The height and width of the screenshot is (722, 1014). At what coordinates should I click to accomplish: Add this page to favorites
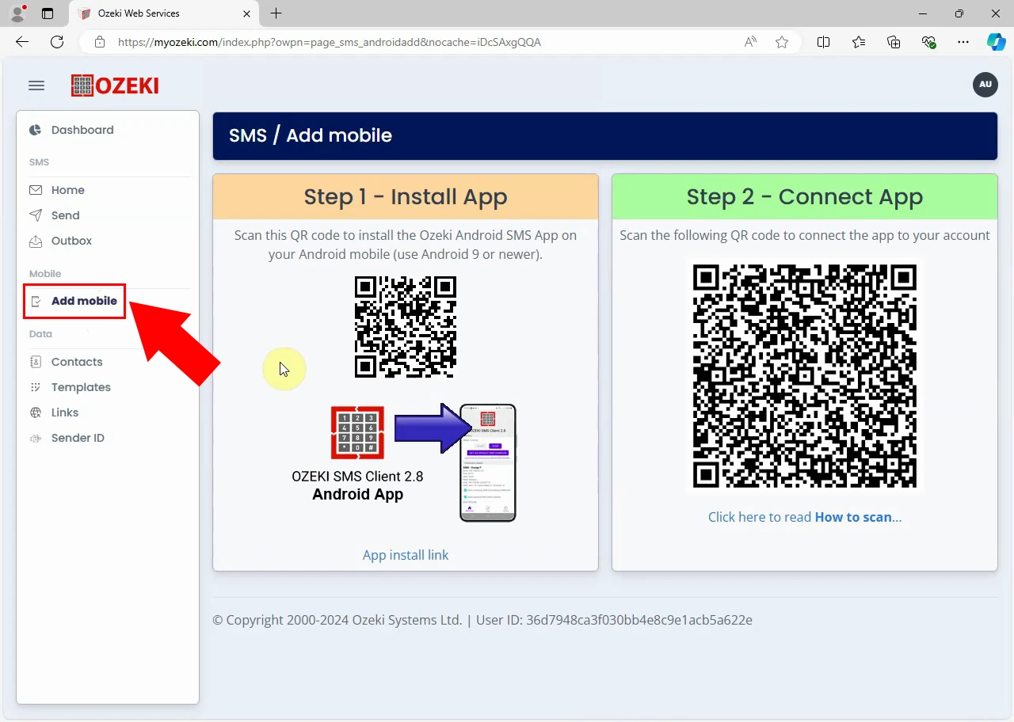coord(782,42)
